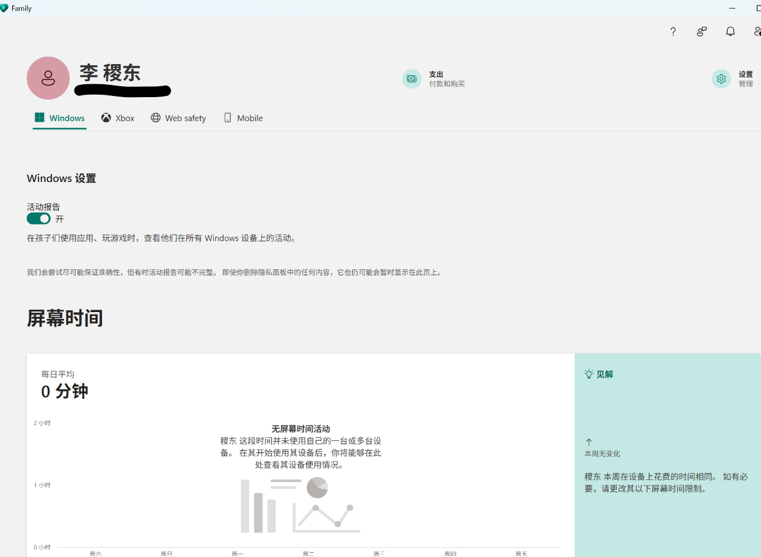This screenshot has height=557, width=761.
Task: Click the Mobile phone icon
Action: [228, 118]
